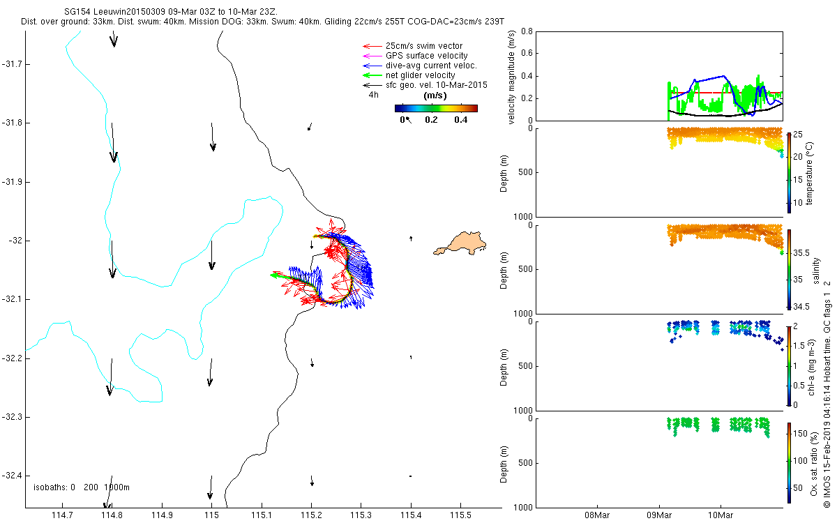Click the 'dive-avg current veloc.' label
The width and height of the screenshot is (837, 523).
click(431, 66)
